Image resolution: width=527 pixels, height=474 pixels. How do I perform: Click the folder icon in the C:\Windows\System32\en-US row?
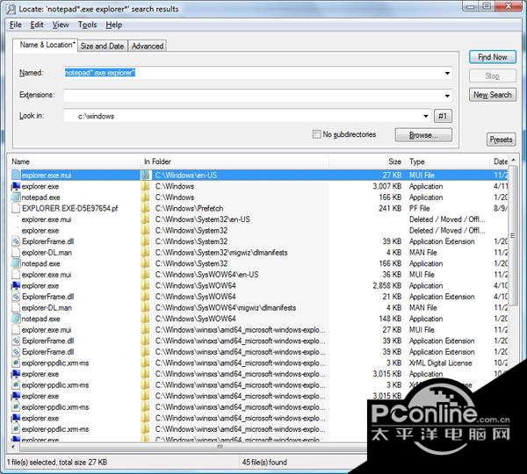(146, 219)
